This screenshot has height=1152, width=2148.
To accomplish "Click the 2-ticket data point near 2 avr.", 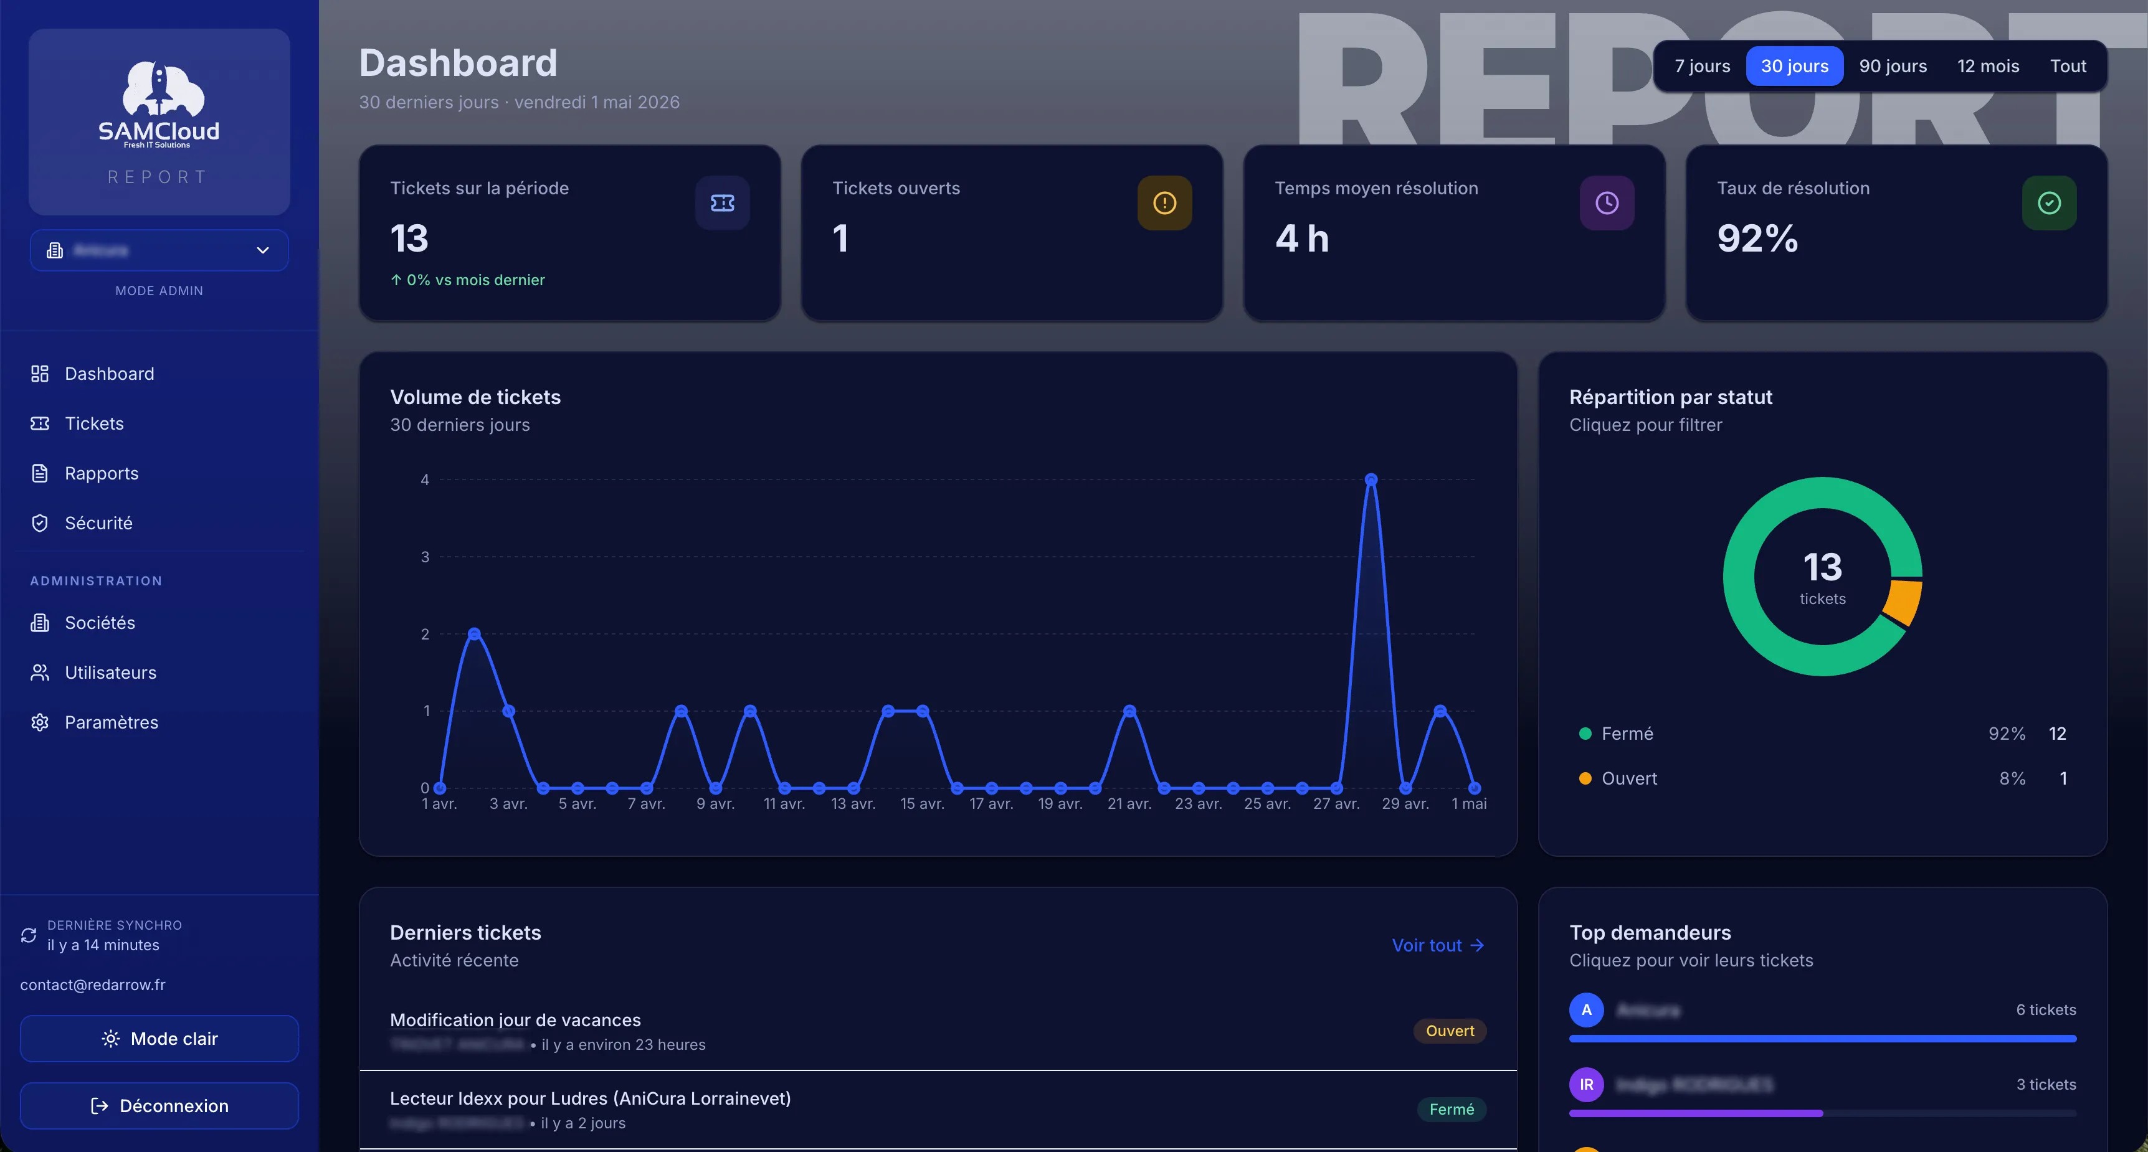I will (x=475, y=633).
